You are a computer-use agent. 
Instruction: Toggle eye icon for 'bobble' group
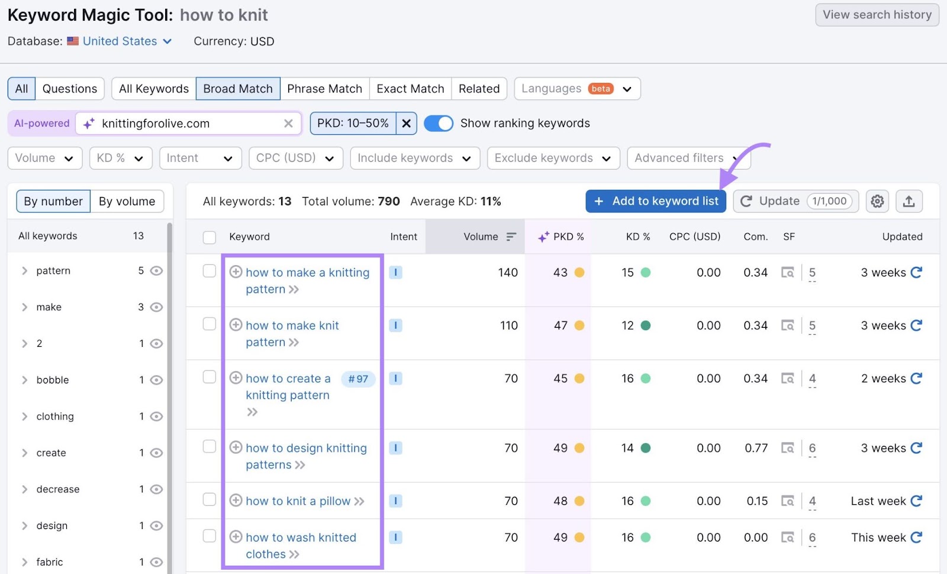pos(156,380)
